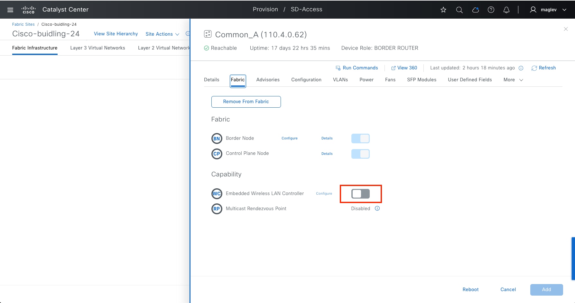The image size is (575, 303).
Task: Open the SFP Modules tab
Action: coord(422,80)
